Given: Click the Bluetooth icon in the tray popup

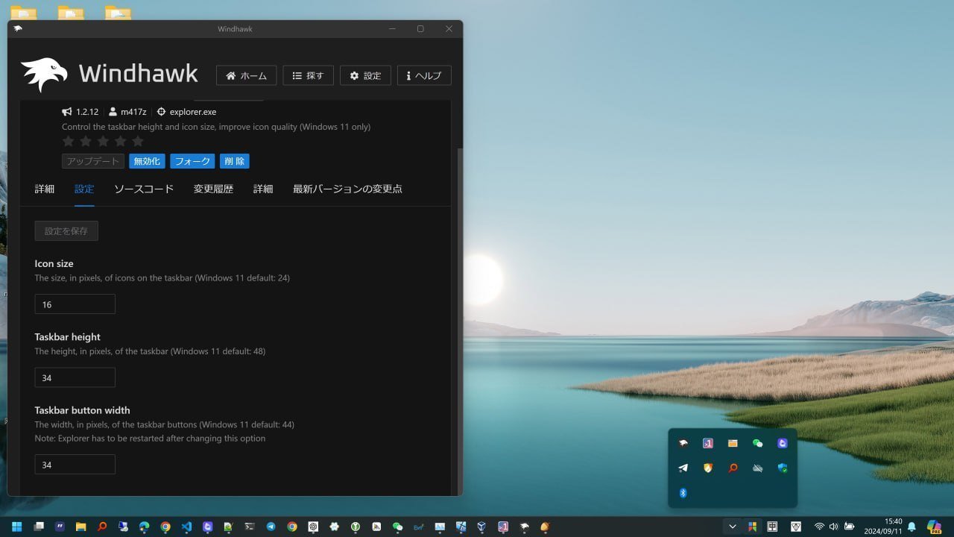Looking at the screenshot, I should pos(683,492).
